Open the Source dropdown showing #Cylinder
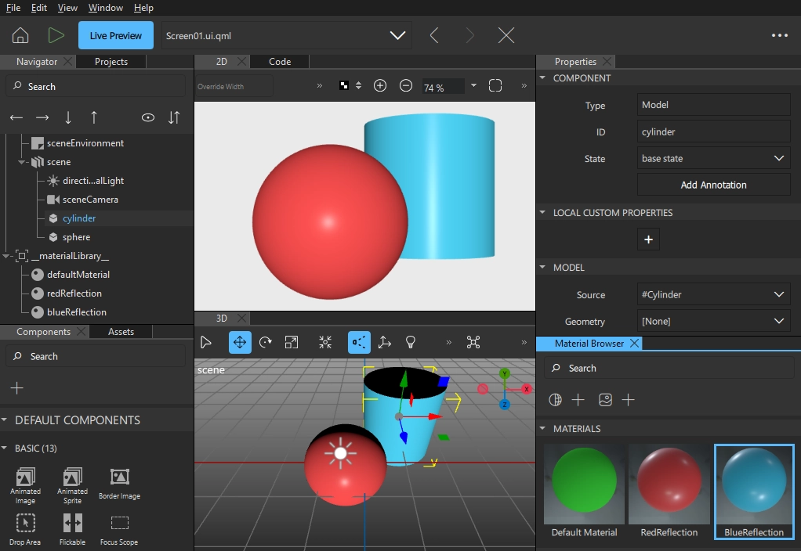This screenshot has width=801, height=551. (x=713, y=295)
